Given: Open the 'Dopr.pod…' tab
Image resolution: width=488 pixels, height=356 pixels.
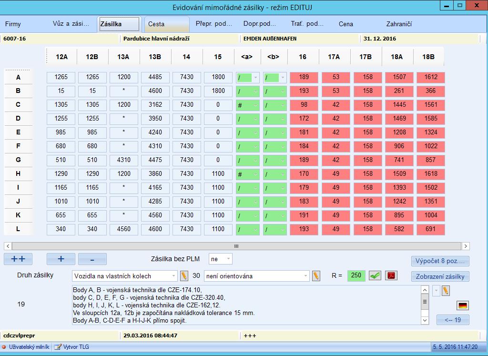Looking at the screenshot, I should (260, 24).
